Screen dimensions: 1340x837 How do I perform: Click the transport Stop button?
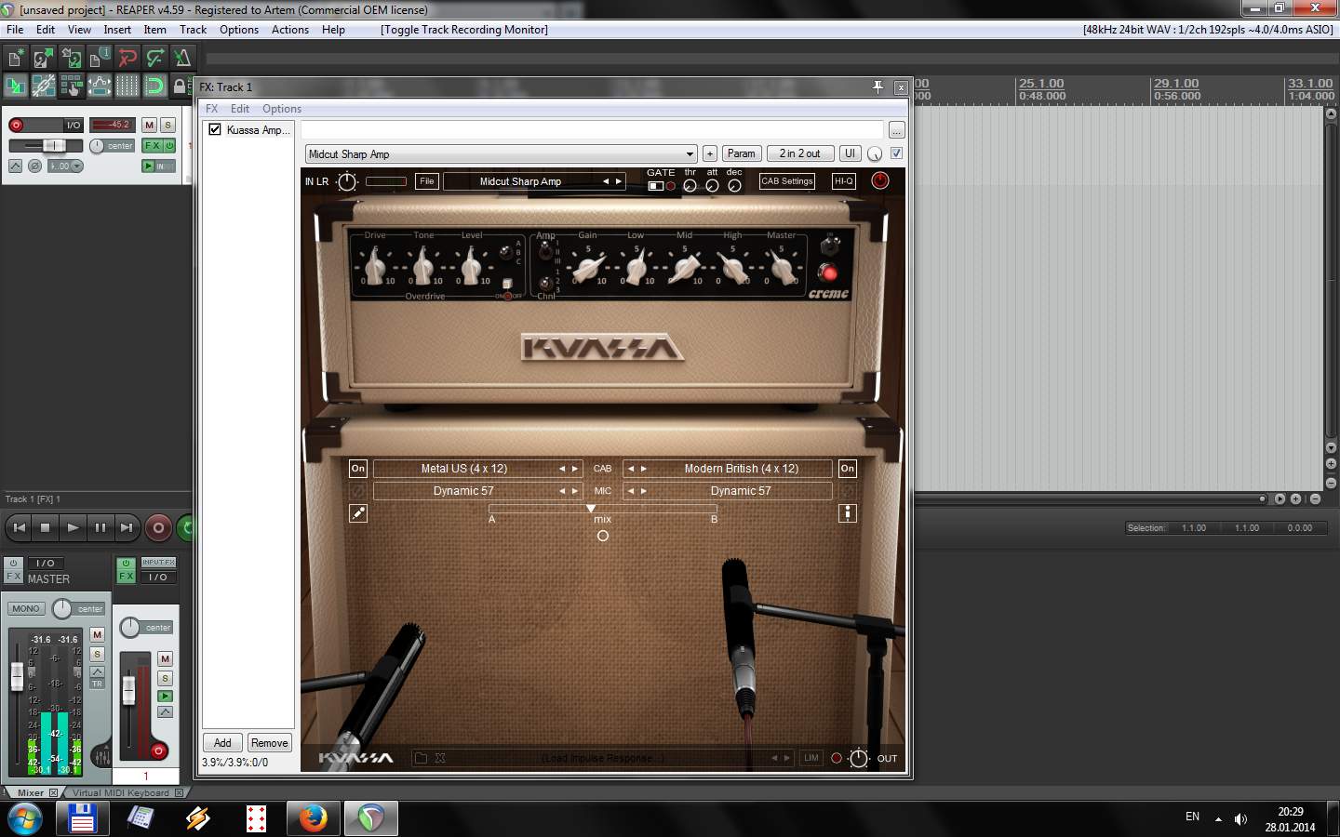(45, 528)
